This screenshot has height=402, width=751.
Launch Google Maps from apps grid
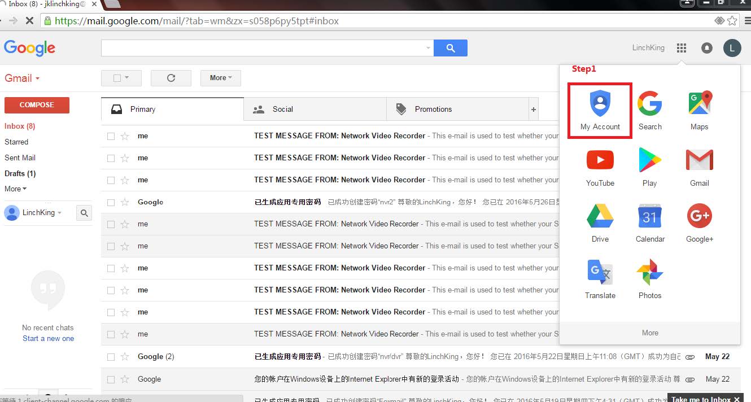pyautogui.click(x=699, y=110)
